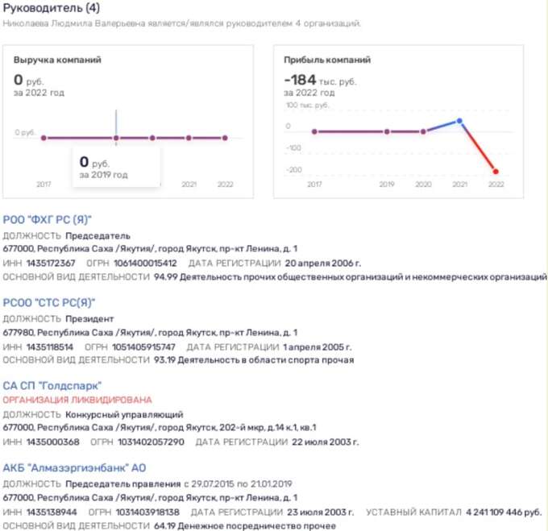Click the 2019 point on revenue chart
The image size is (548, 531).
tap(116, 138)
